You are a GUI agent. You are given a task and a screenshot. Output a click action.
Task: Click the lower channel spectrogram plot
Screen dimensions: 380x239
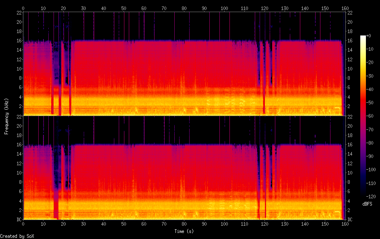click(184, 168)
